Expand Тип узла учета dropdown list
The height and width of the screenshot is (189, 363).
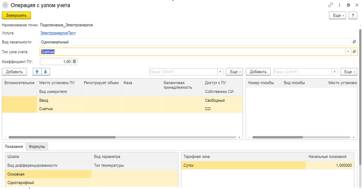click(348, 52)
